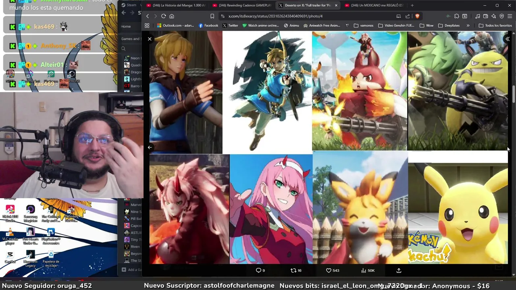Go to browser home page
The width and height of the screenshot is (516, 290).
[172, 16]
